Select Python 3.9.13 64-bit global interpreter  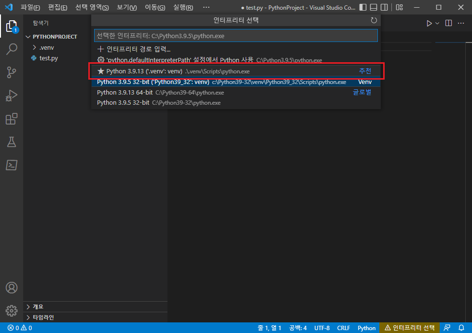click(x=236, y=93)
